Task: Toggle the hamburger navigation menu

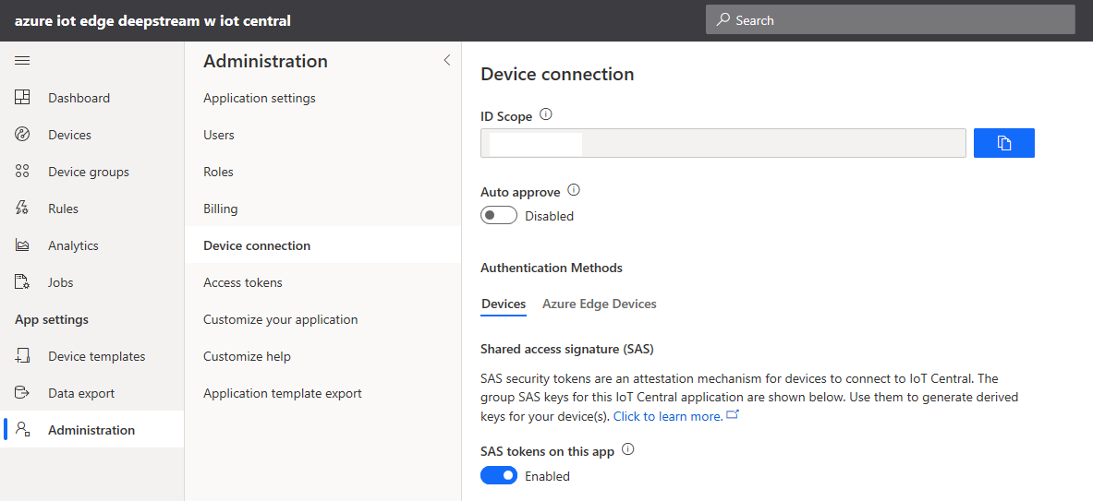Action: tap(23, 61)
